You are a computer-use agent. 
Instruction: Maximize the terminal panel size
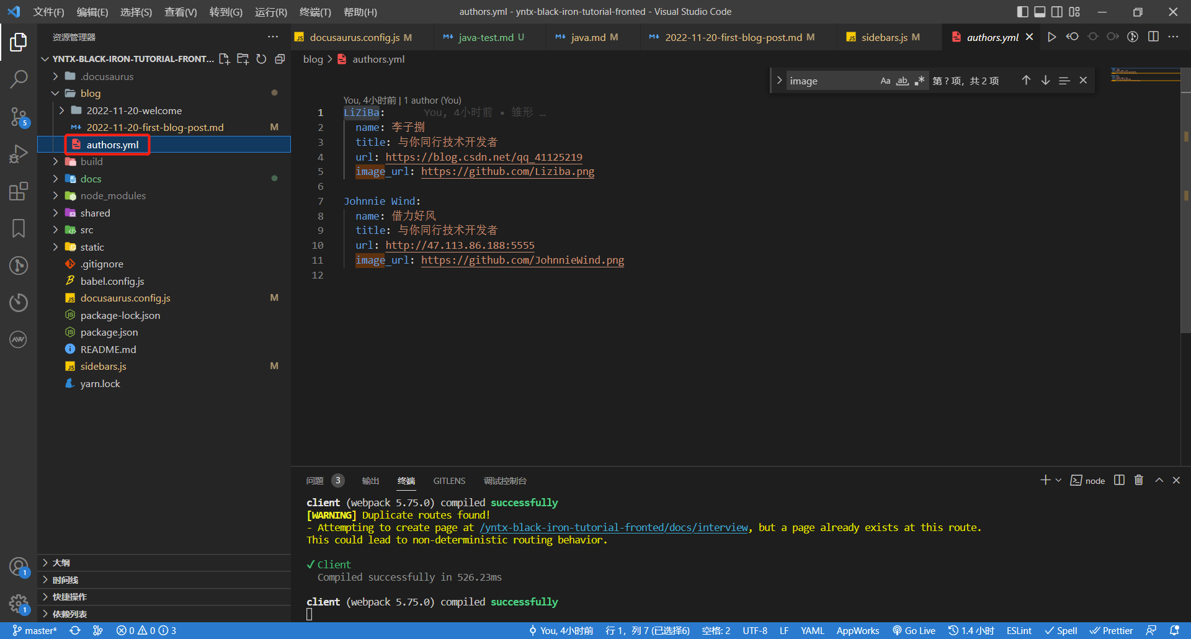coord(1159,480)
